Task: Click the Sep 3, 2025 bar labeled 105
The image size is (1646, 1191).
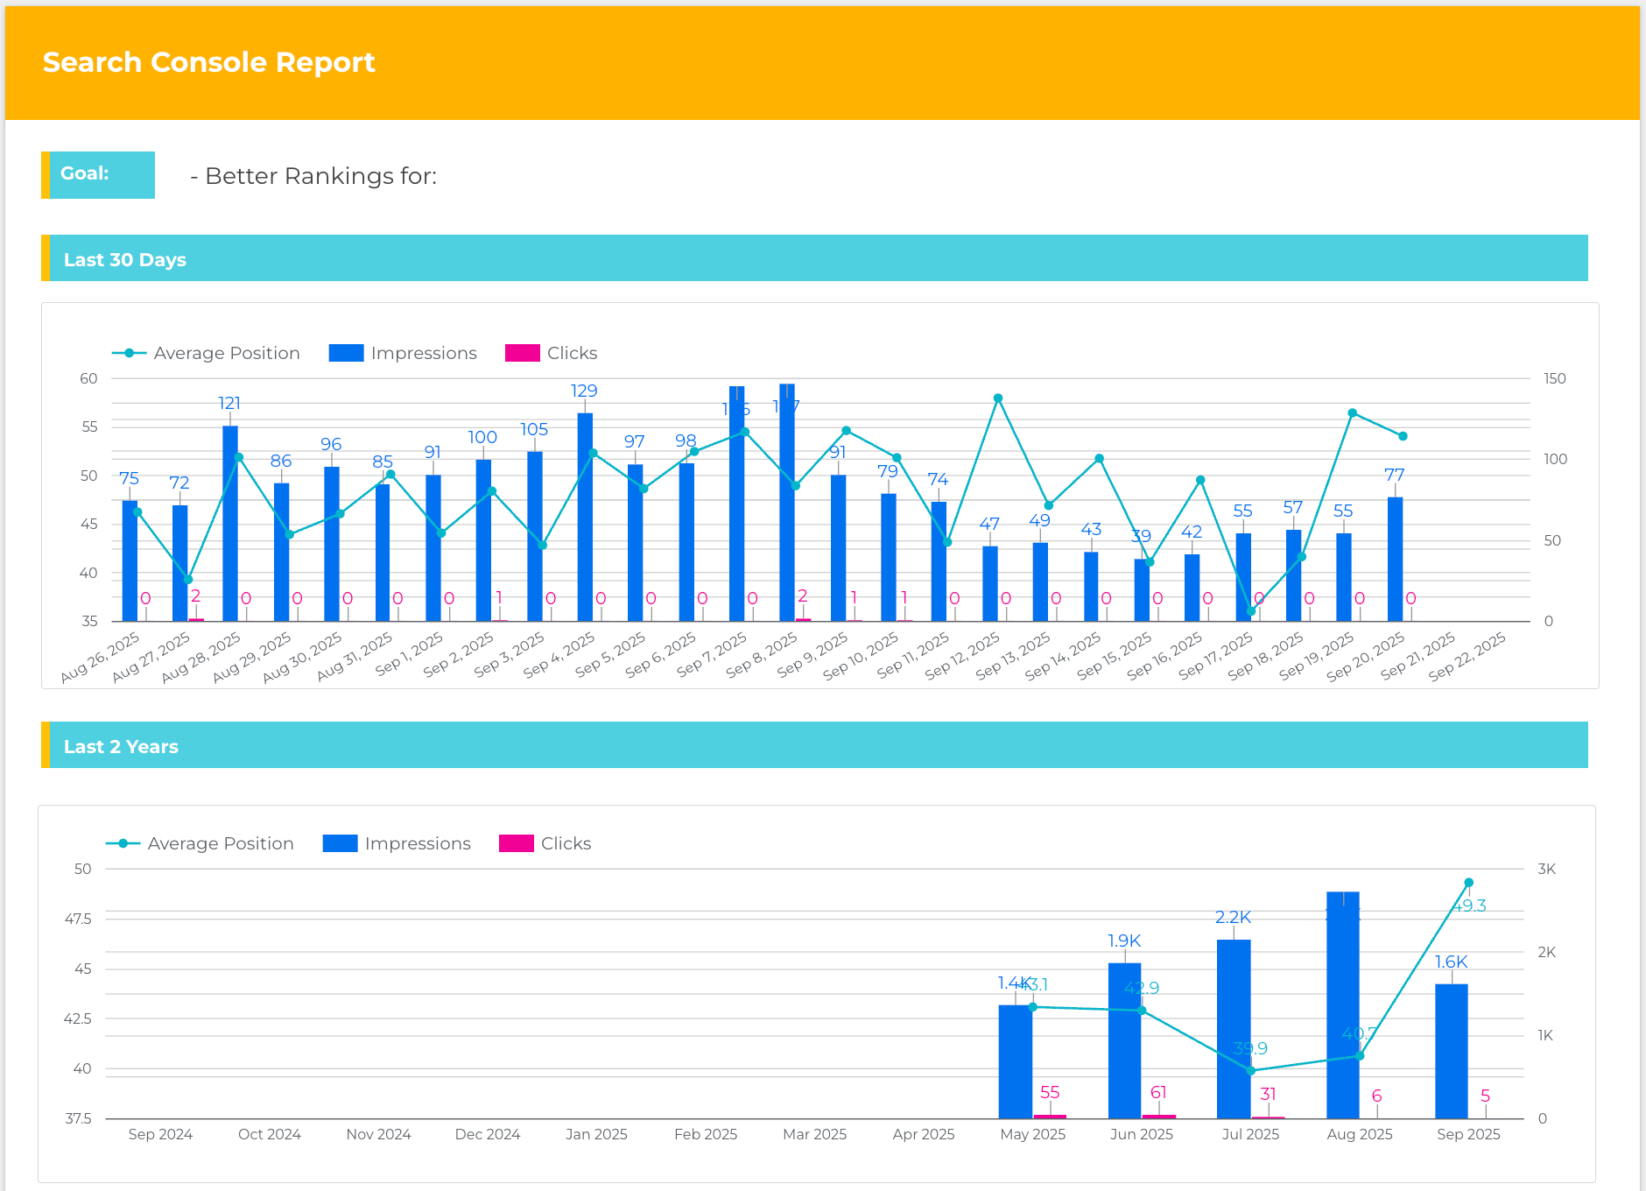Action: tap(535, 537)
